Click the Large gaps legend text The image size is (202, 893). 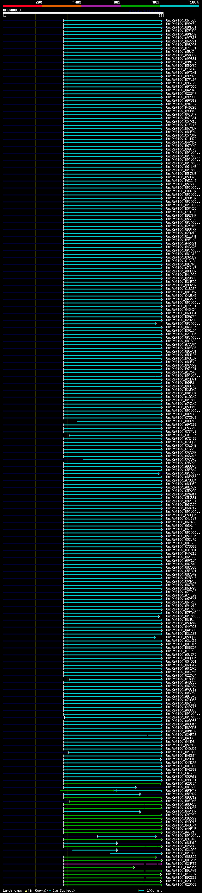(39, 890)
